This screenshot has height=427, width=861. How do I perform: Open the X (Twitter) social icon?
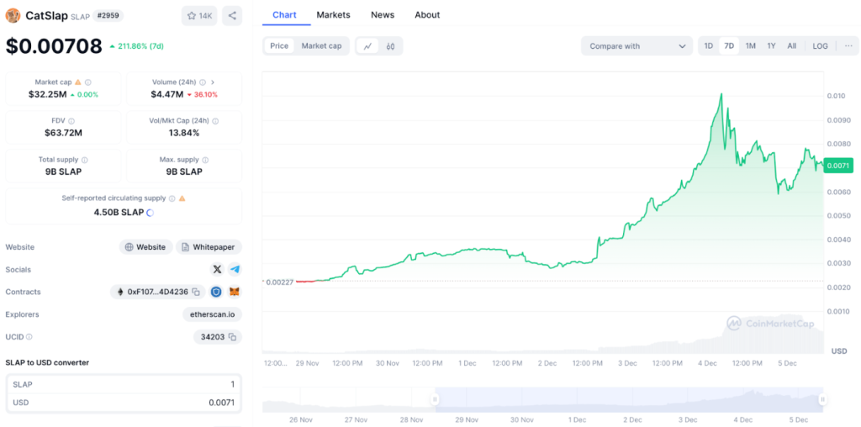[218, 270]
